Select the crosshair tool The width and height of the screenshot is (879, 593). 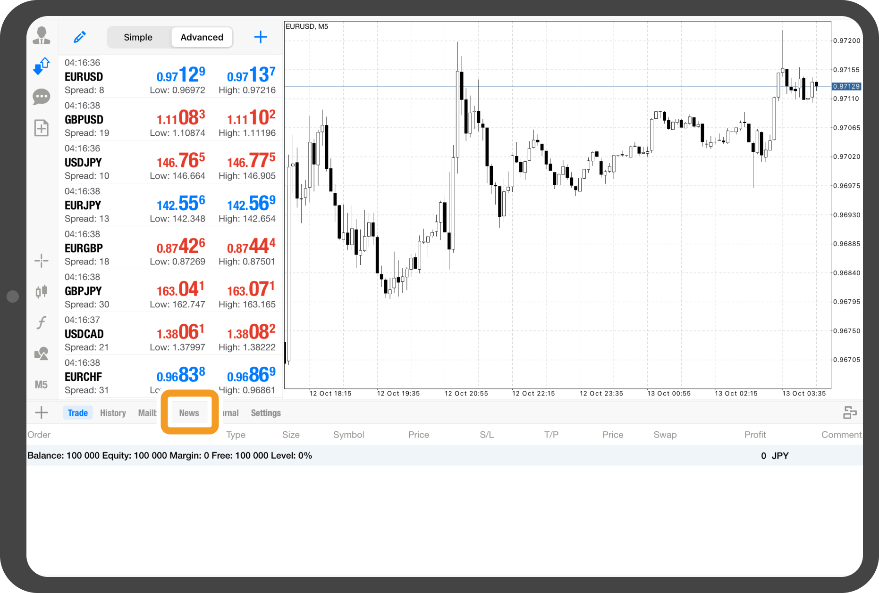42,261
